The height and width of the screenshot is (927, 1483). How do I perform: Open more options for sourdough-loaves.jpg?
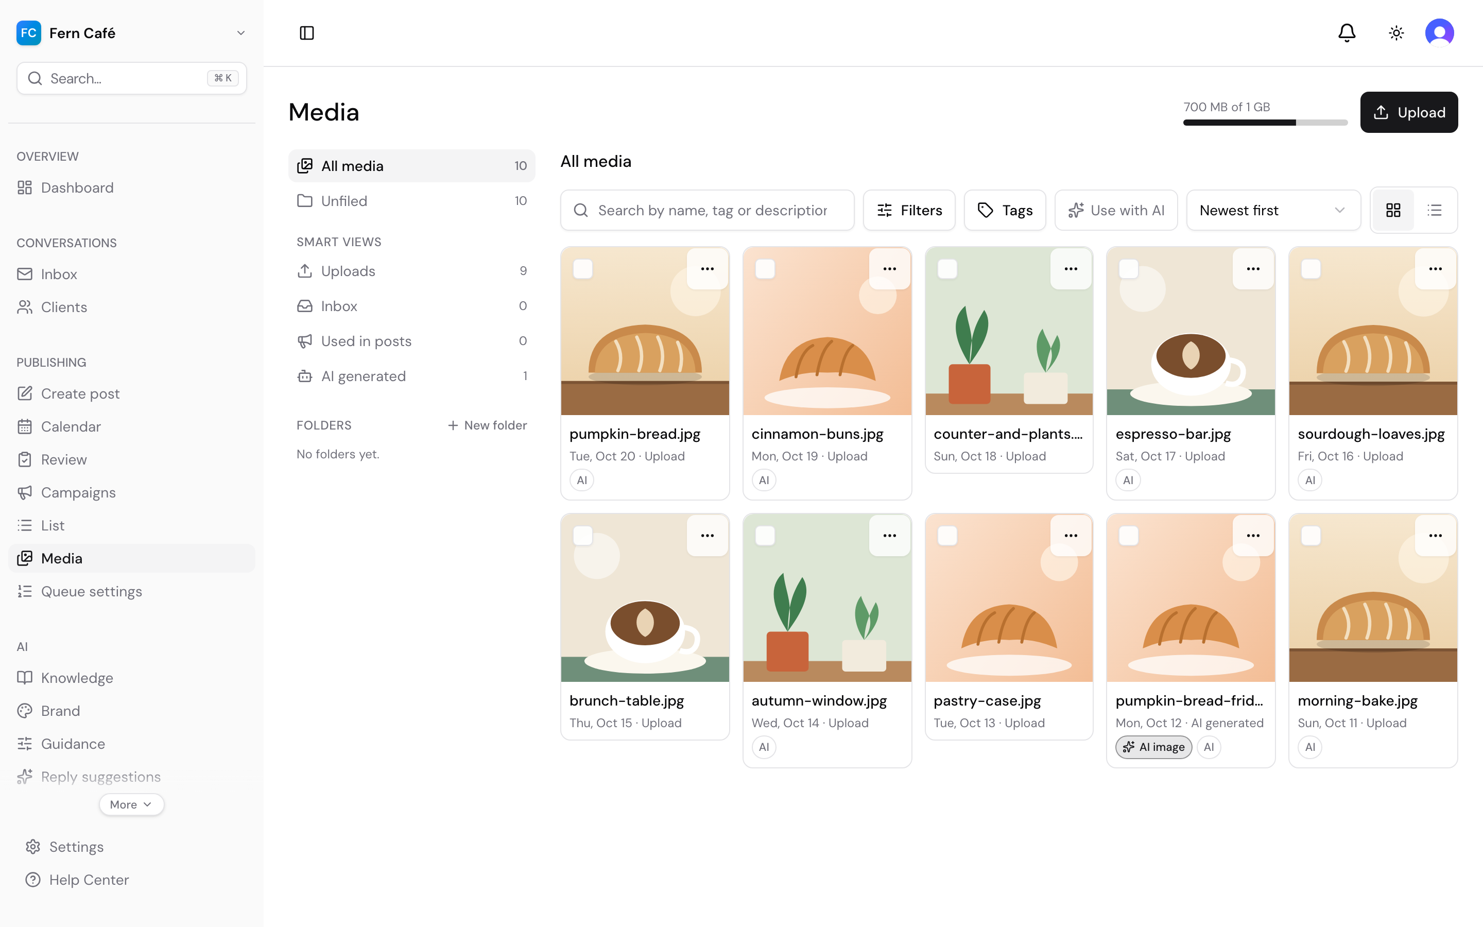click(1435, 269)
